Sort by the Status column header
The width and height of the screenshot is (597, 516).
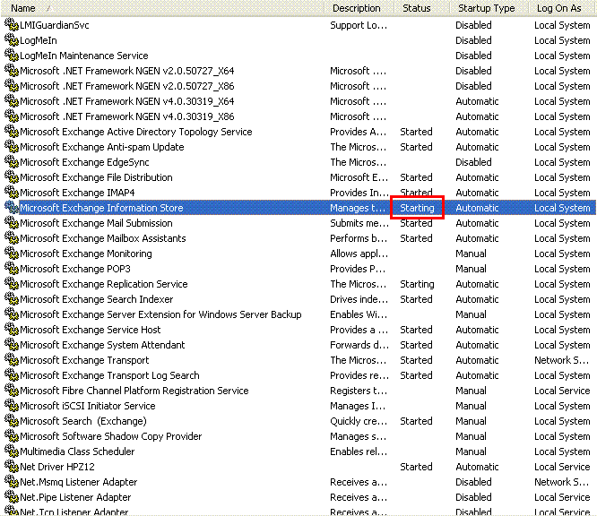point(422,8)
